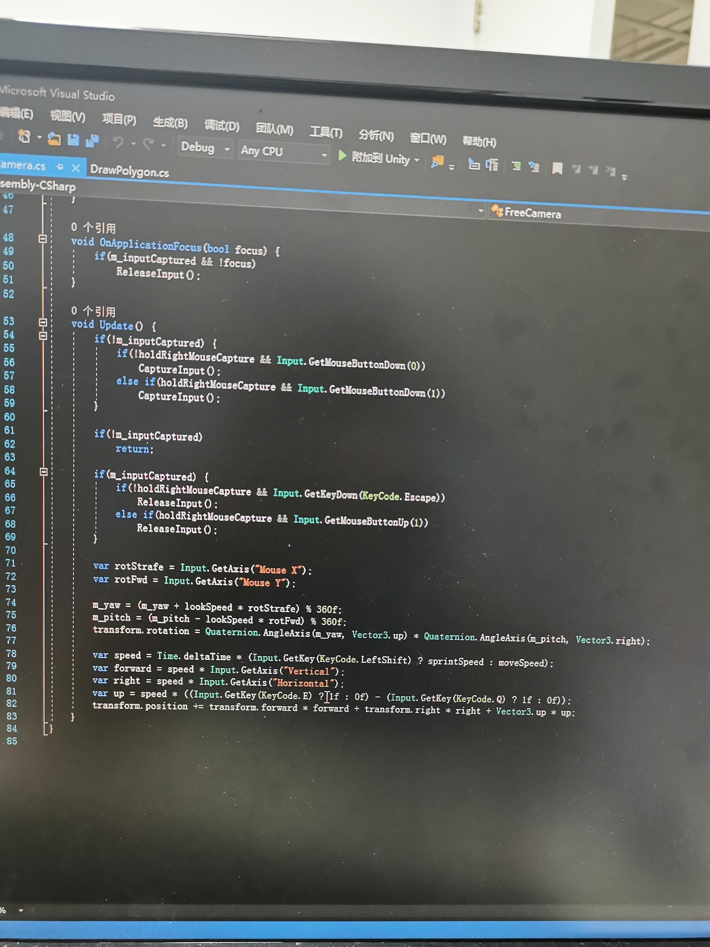The width and height of the screenshot is (710, 947).
Task: Open the 调试(D) debug menu
Action: pyautogui.click(x=222, y=126)
